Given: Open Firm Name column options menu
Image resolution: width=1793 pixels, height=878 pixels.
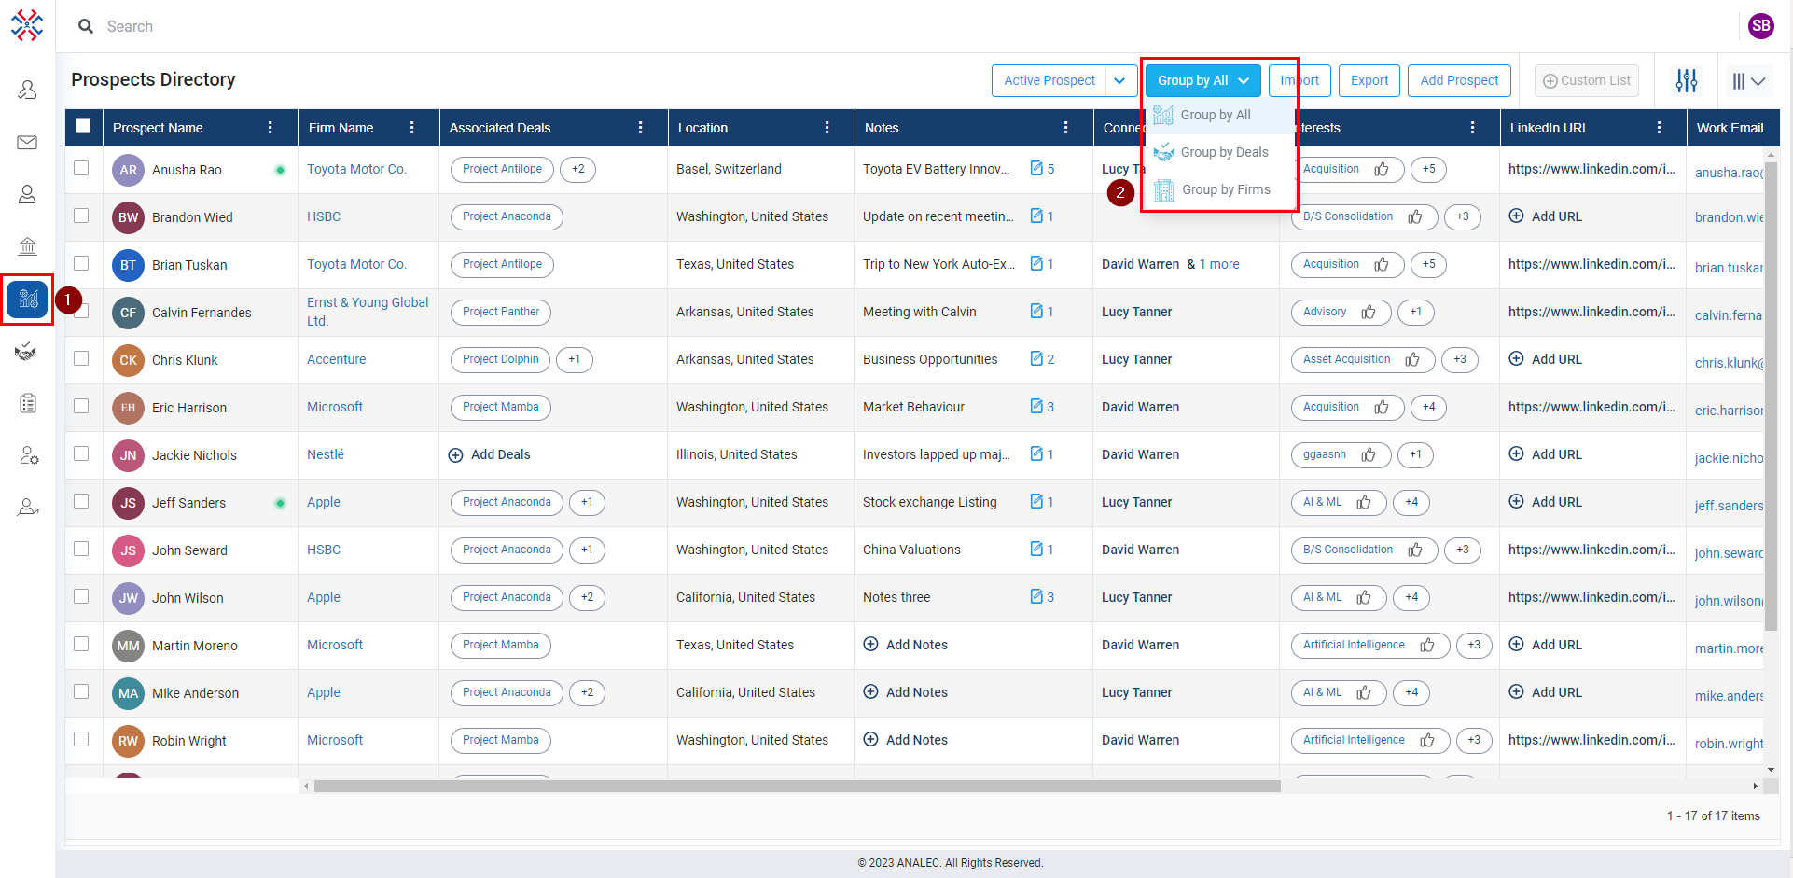Looking at the screenshot, I should (412, 128).
